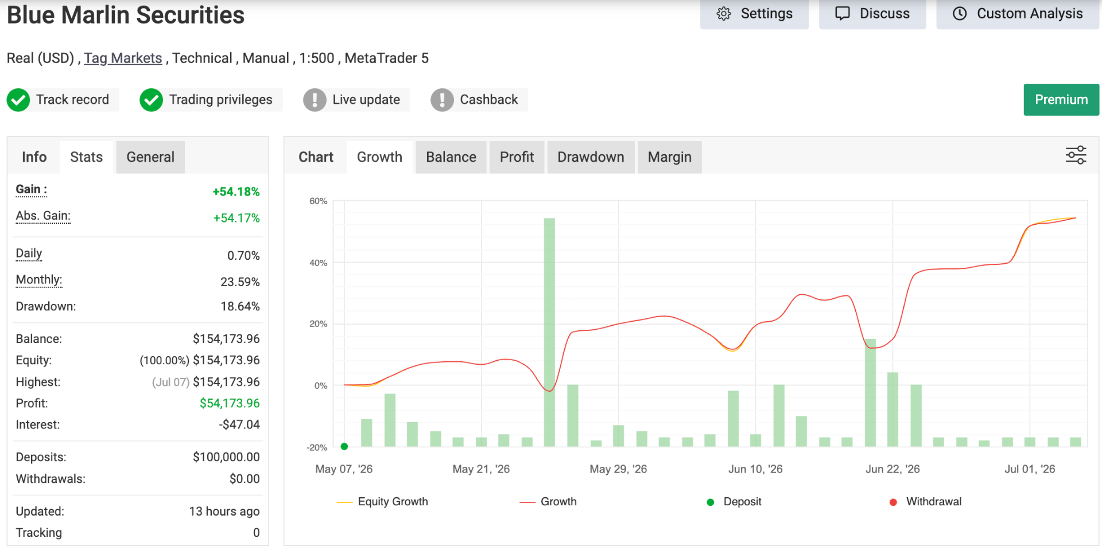The height and width of the screenshot is (550, 1102).
Task: Toggle Deposit legend marker
Action: [x=734, y=502]
